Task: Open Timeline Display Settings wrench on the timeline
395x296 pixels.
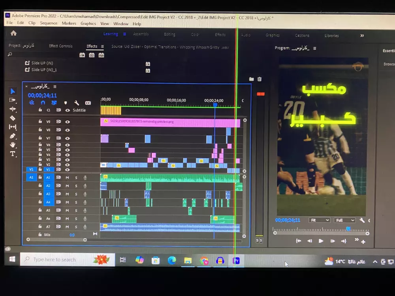Action: (x=77, y=103)
